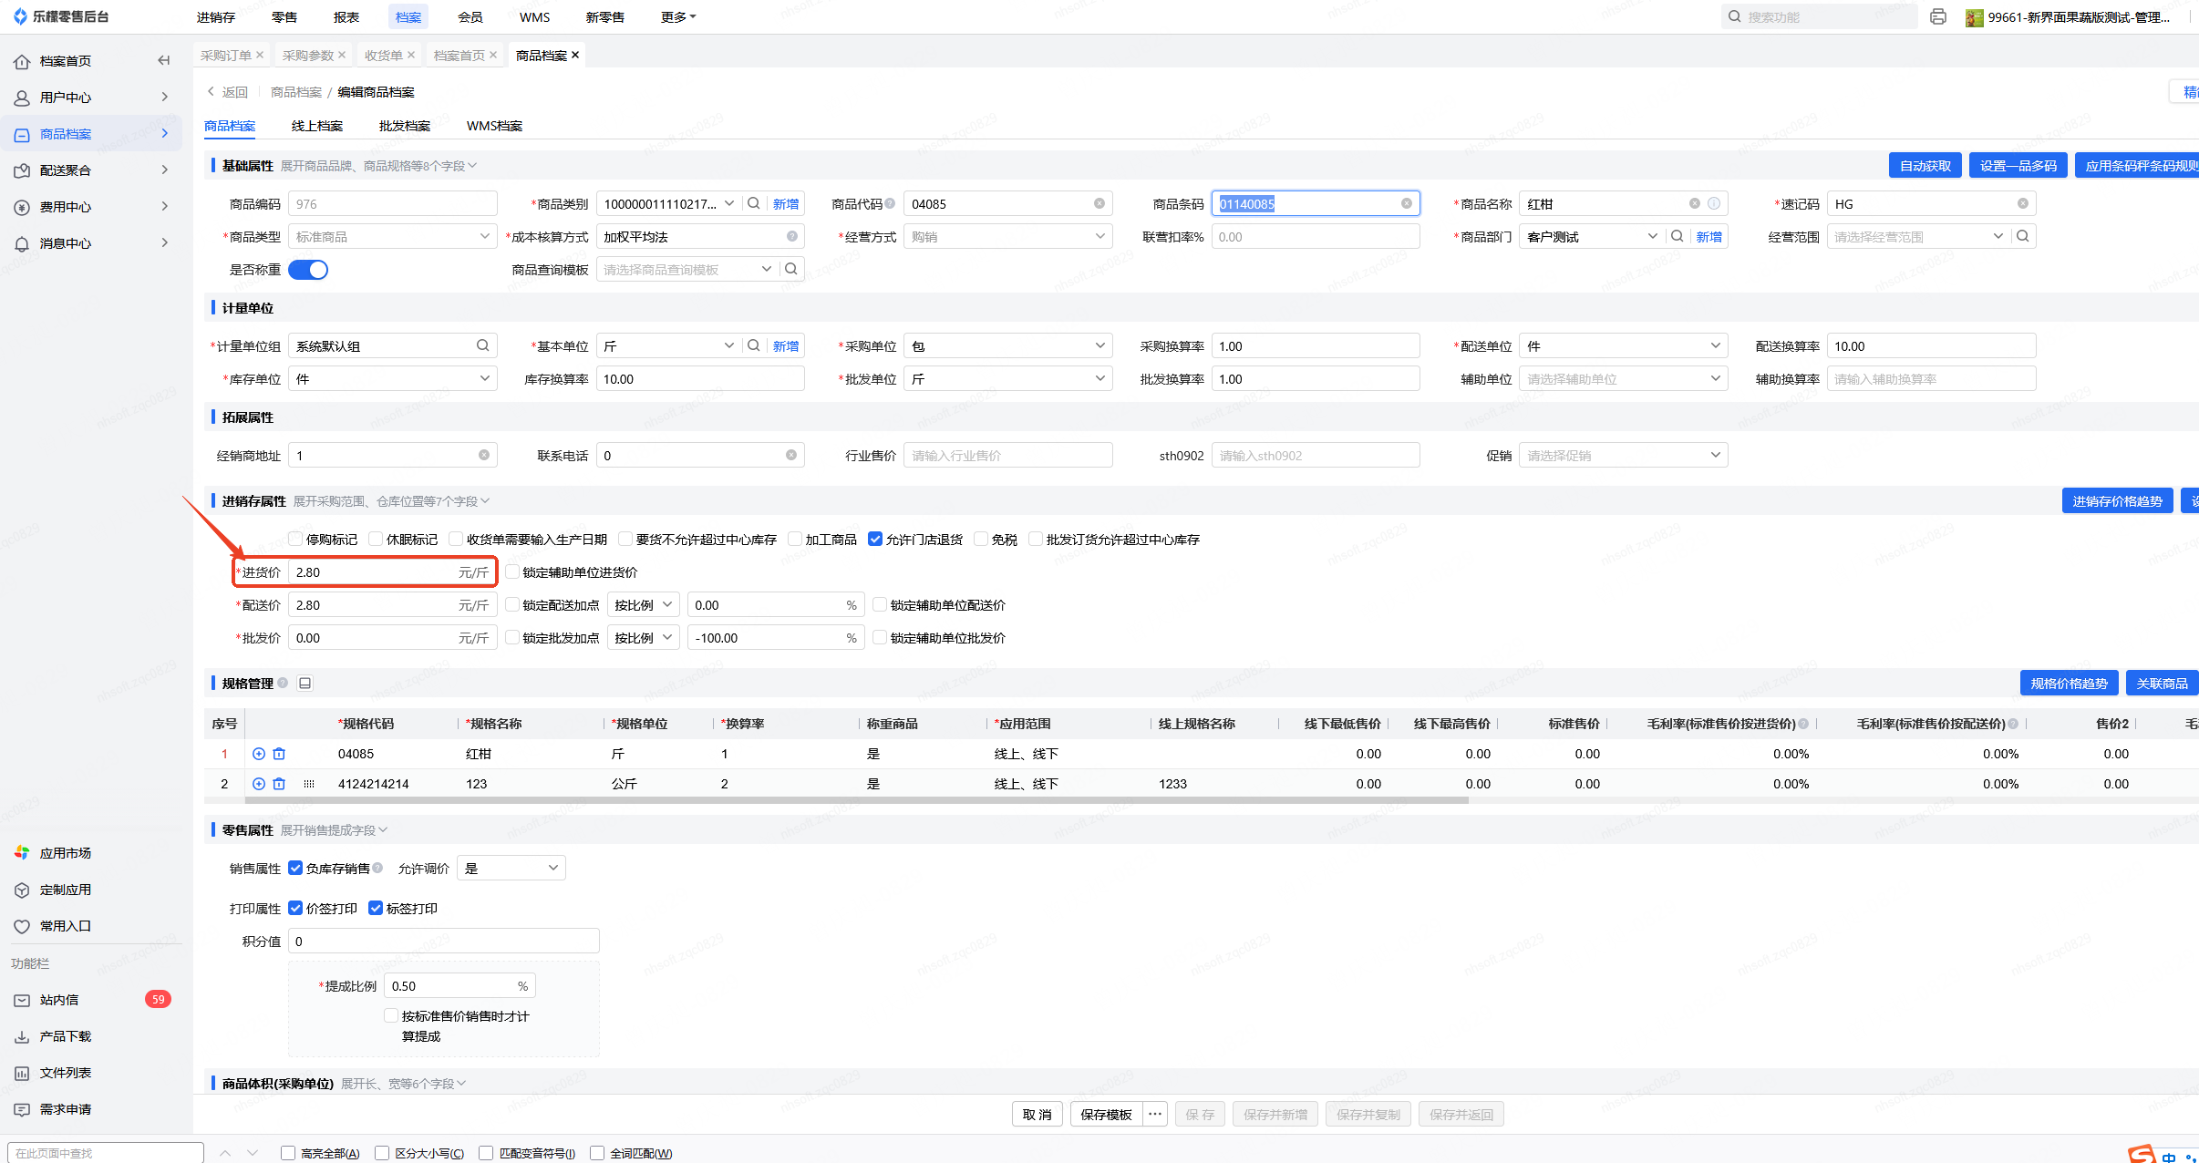Open the 采购单位 dropdown
This screenshot has width=2199, height=1163.
[1007, 346]
